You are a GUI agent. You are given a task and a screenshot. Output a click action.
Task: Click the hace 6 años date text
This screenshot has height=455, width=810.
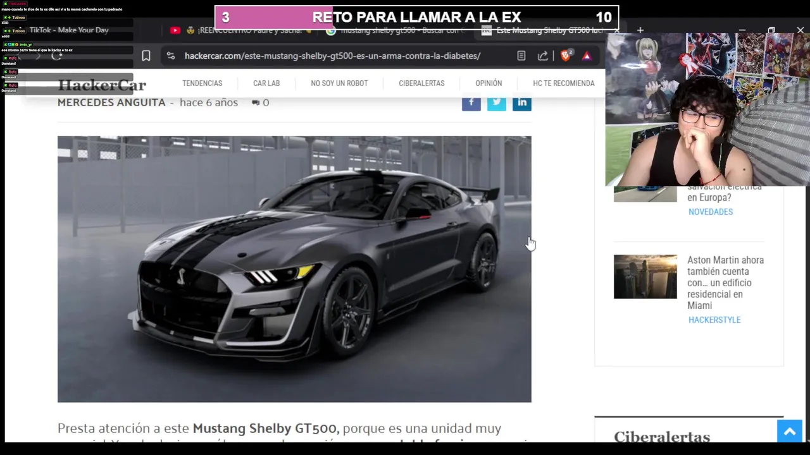209,102
